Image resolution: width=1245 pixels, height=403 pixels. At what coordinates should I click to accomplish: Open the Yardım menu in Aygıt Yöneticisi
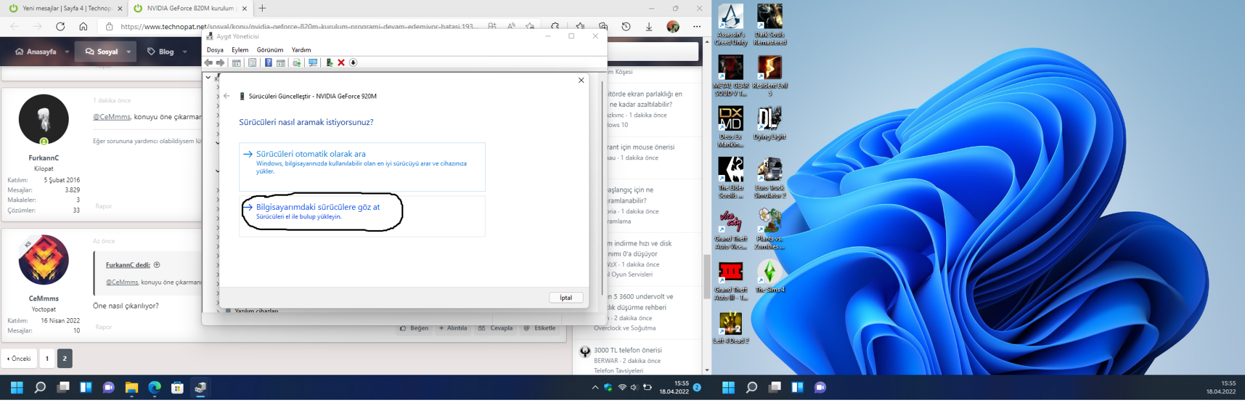tap(301, 50)
